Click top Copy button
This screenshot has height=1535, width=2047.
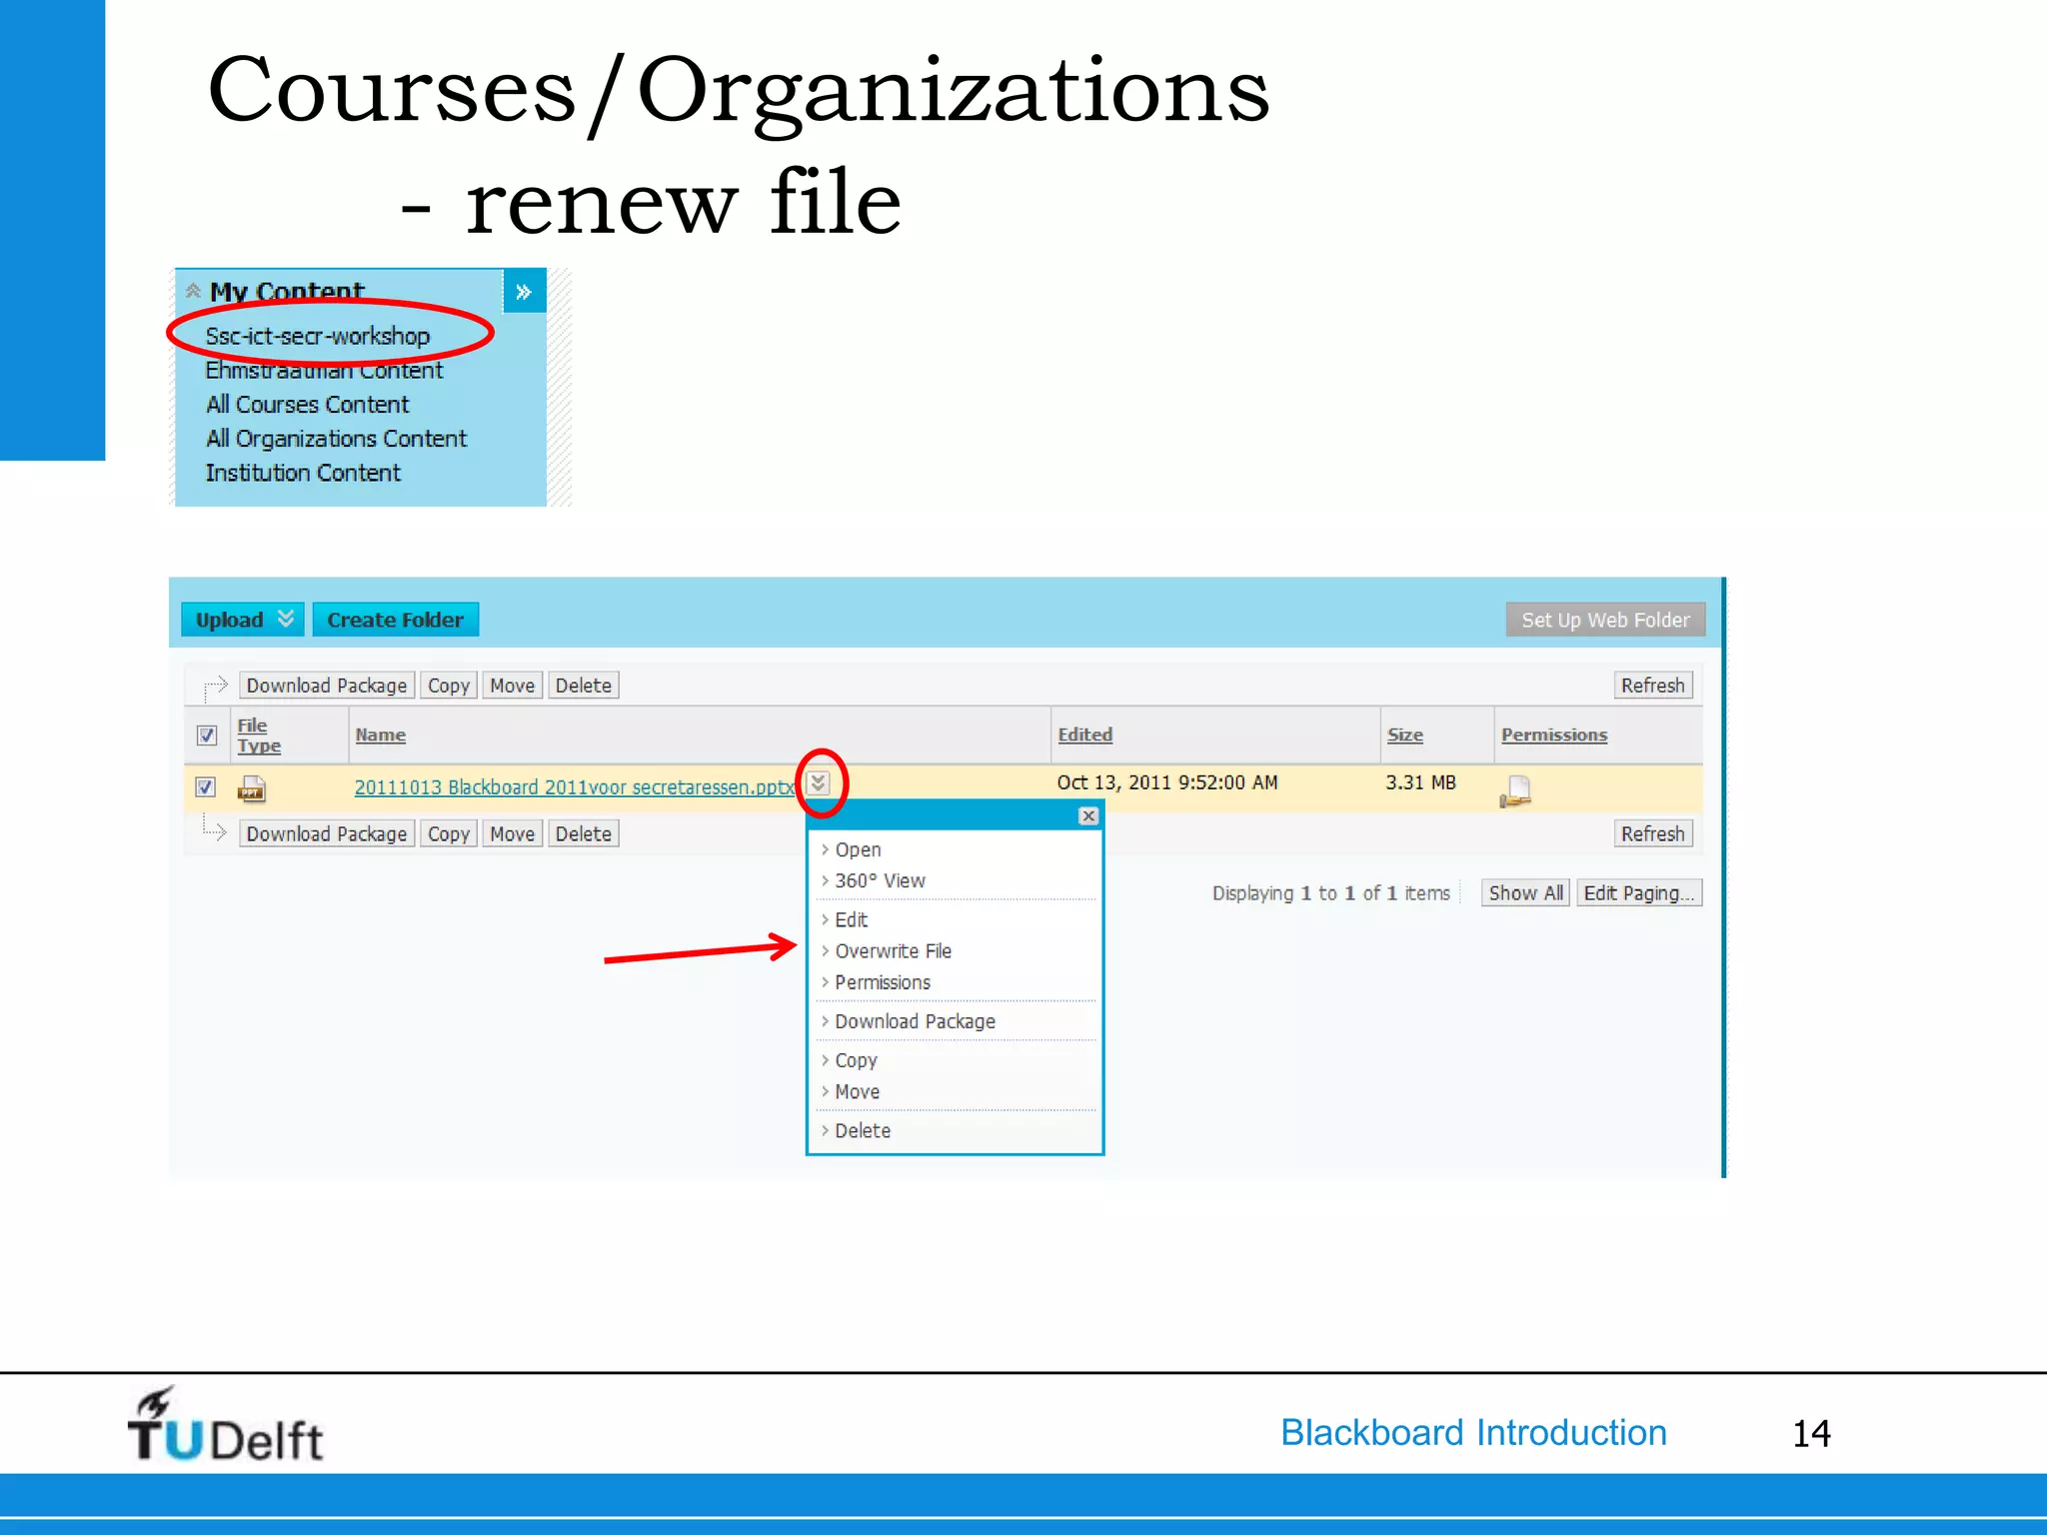tap(449, 686)
